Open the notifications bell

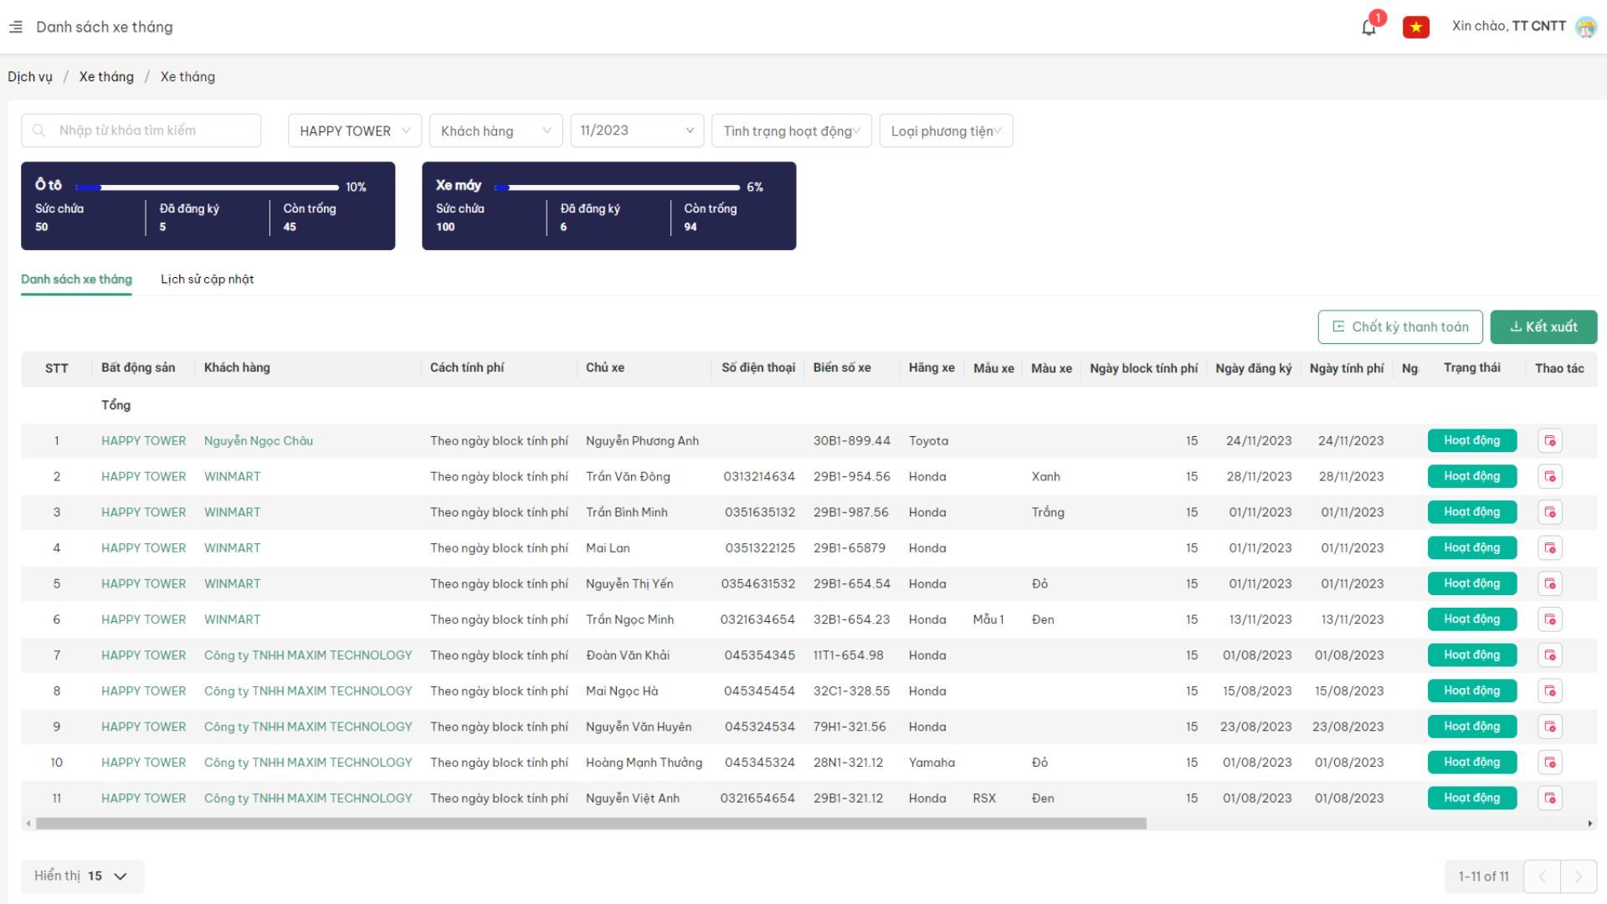1369,27
